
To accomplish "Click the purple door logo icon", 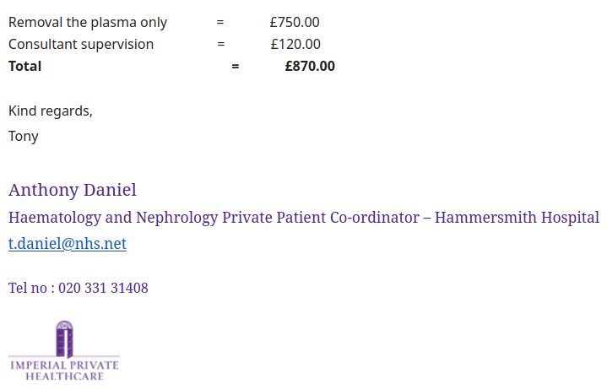I will [64, 339].
